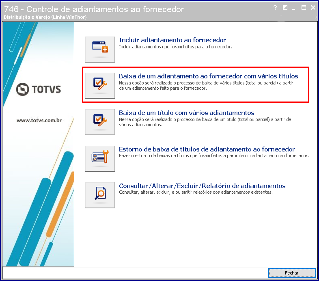Click the www.totvs.com.br text
This screenshot has height=281, width=319.
39,120
